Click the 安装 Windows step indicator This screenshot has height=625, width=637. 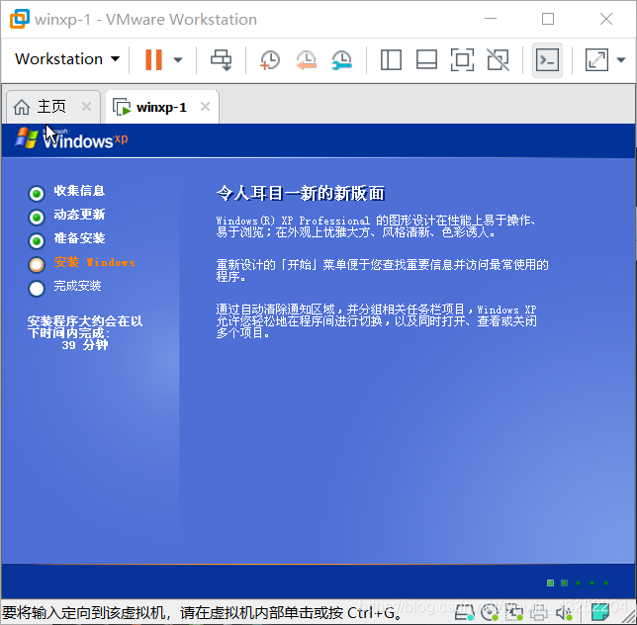[37, 265]
